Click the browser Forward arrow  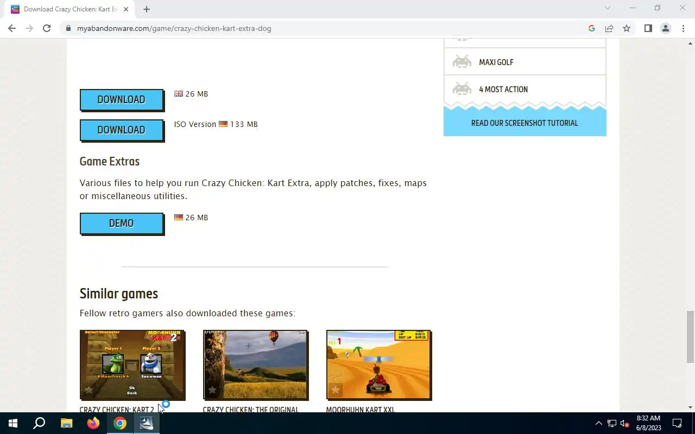(29, 28)
